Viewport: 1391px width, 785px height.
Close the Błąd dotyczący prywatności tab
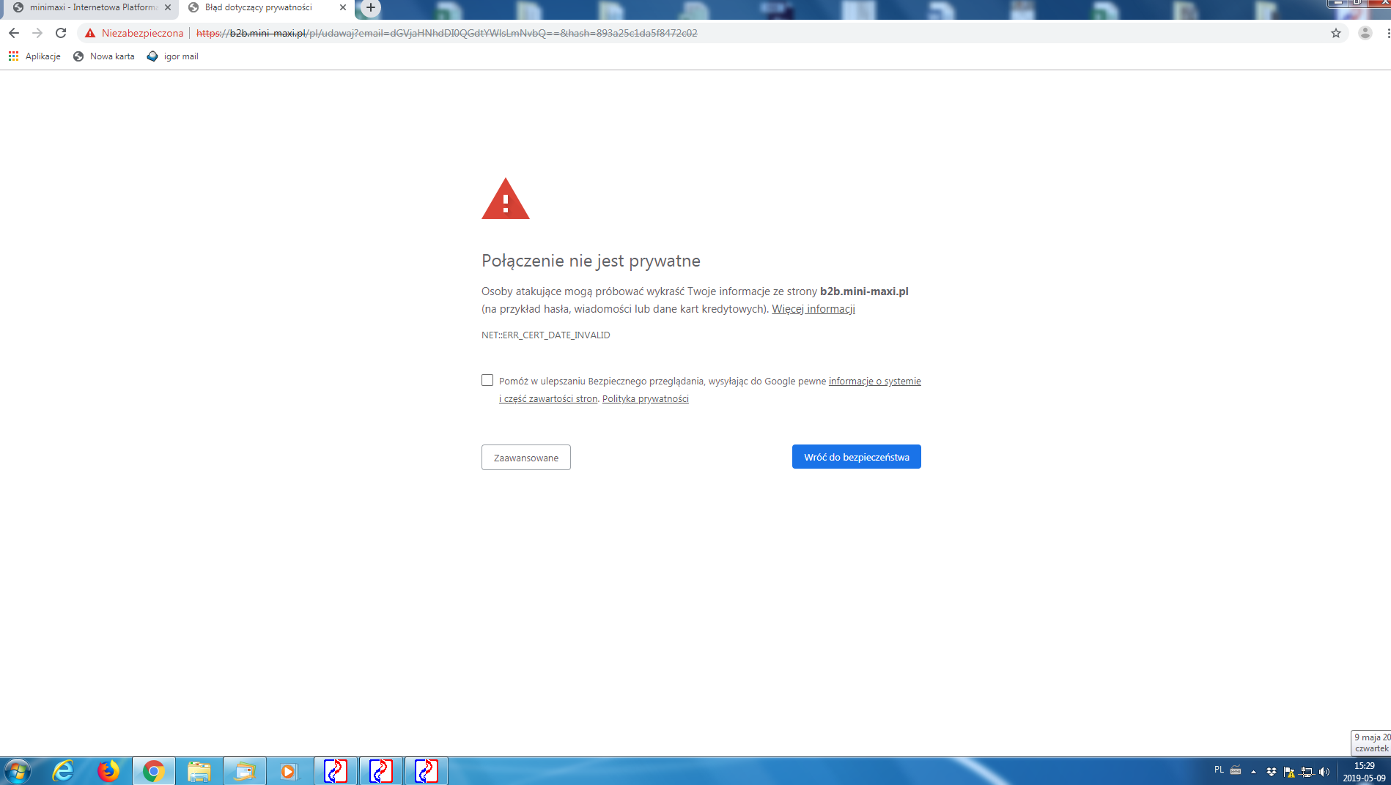(x=342, y=8)
